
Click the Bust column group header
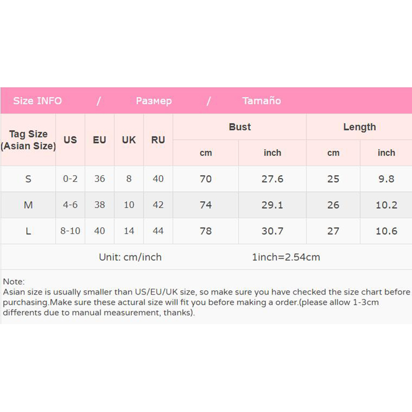pyautogui.click(x=239, y=127)
